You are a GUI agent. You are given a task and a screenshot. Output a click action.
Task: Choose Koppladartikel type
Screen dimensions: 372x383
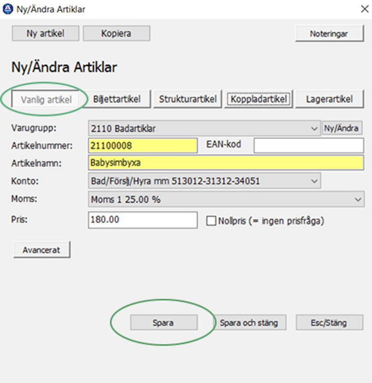(x=259, y=99)
